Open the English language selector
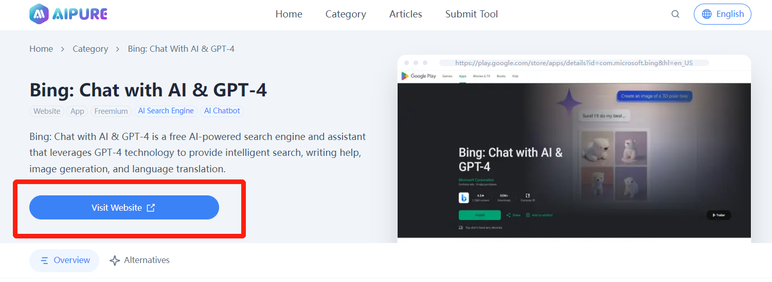The width and height of the screenshot is (772, 282). 722,14
